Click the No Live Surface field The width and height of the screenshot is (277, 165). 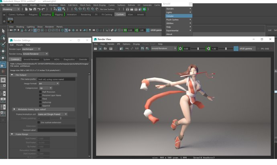(x=108, y=9)
